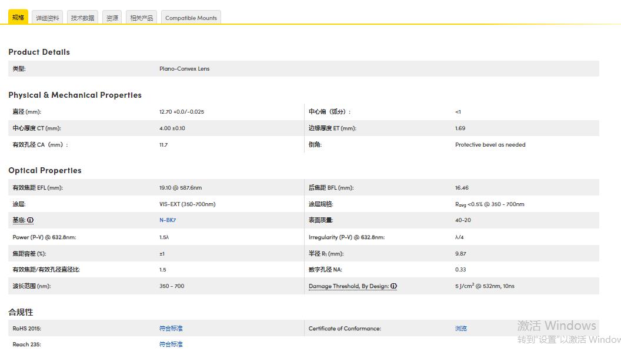Select the 规格 tab

tap(18, 18)
